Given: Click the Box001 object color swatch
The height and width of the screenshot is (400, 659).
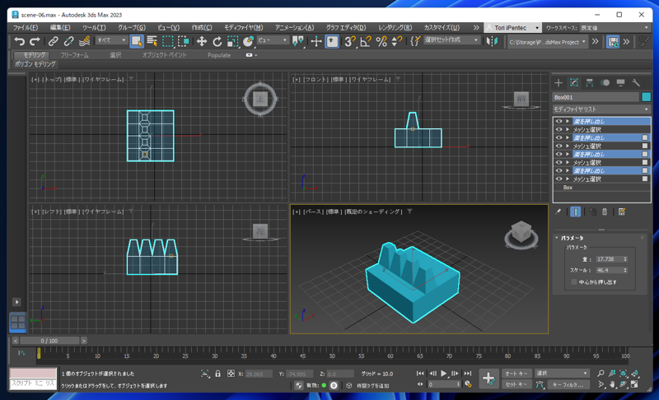Looking at the screenshot, I should pos(646,97).
